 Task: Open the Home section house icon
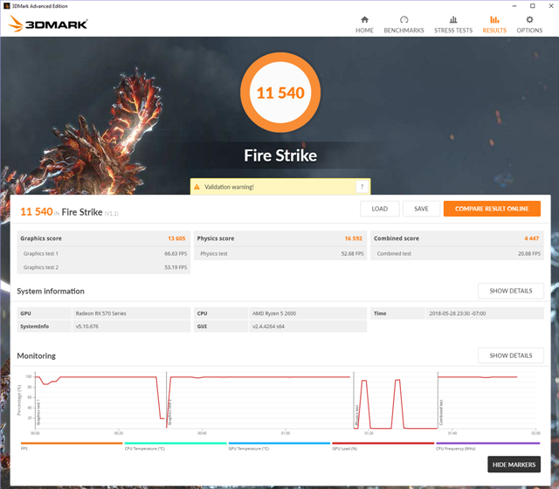[364, 19]
